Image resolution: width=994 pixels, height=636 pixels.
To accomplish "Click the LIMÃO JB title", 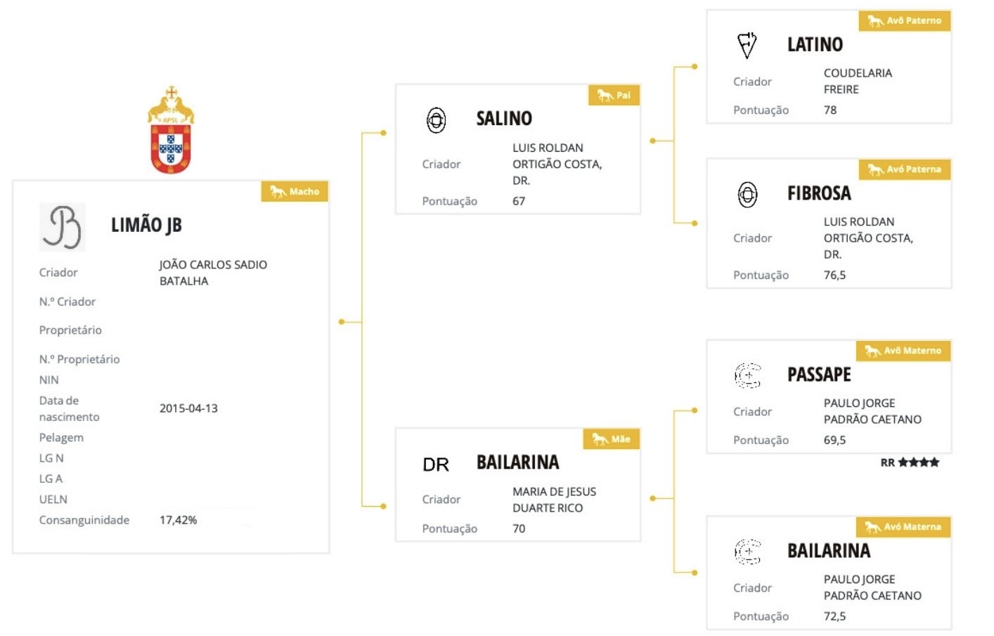I will (146, 225).
